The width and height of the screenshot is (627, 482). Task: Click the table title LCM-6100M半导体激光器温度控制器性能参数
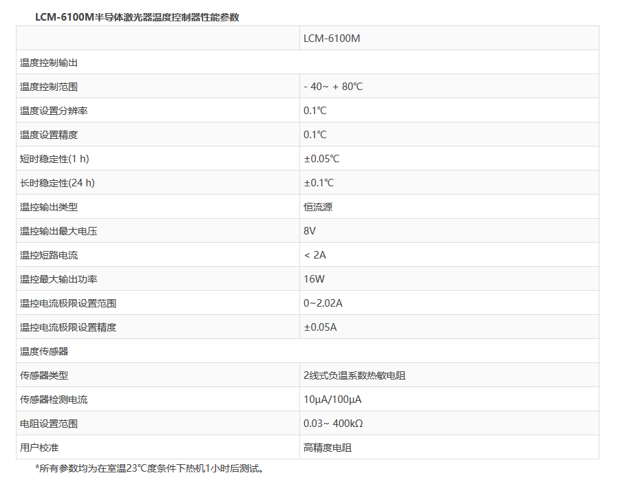pyautogui.click(x=137, y=17)
